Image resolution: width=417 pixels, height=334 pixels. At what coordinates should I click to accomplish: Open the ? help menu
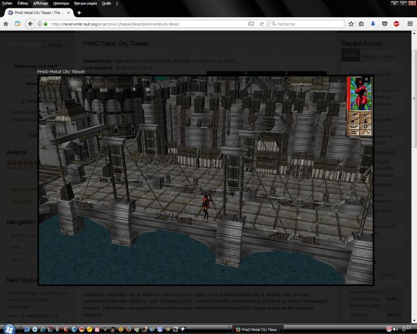117,3
